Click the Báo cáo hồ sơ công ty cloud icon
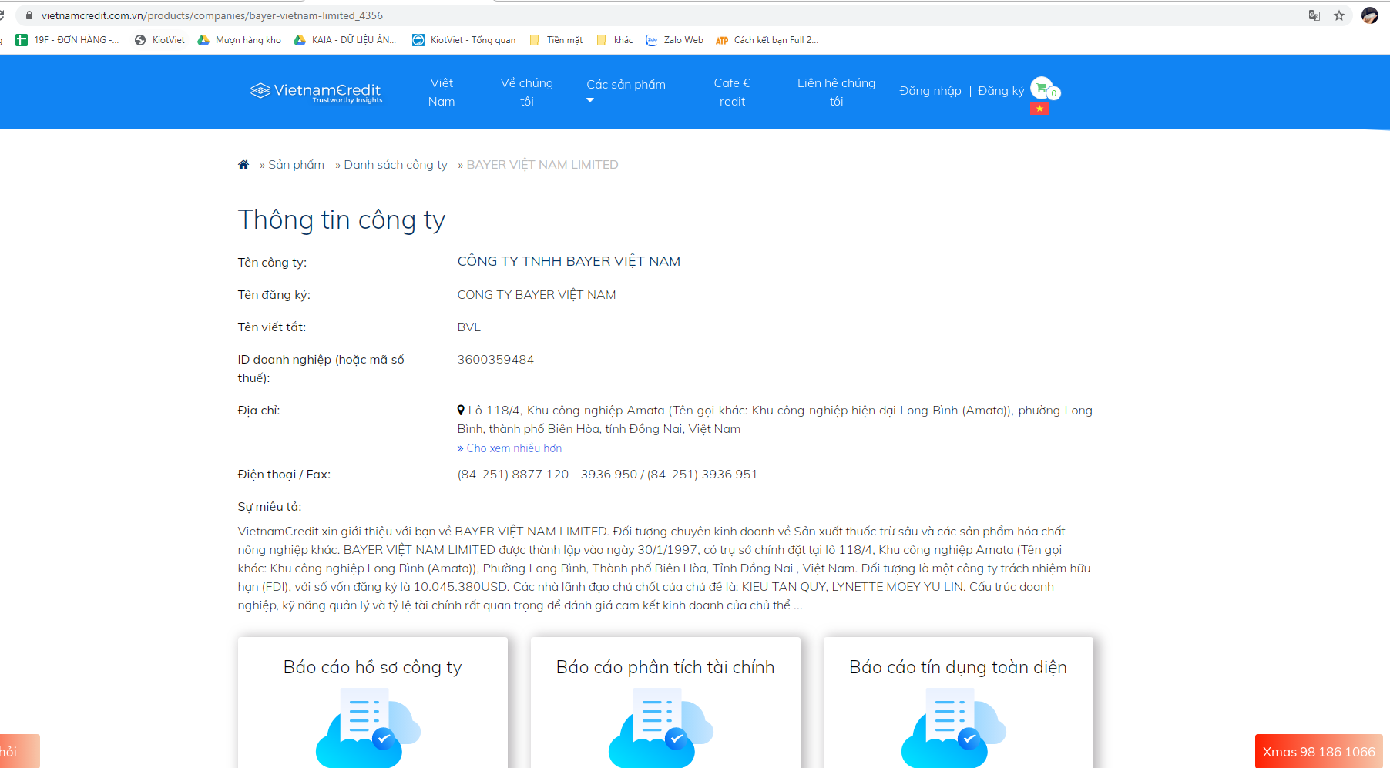Image resolution: width=1390 pixels, height=768 pixels. pyautogui.click(x=368, y=728)
